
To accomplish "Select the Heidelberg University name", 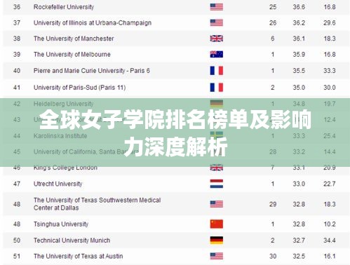I will [x=63, y=104].
